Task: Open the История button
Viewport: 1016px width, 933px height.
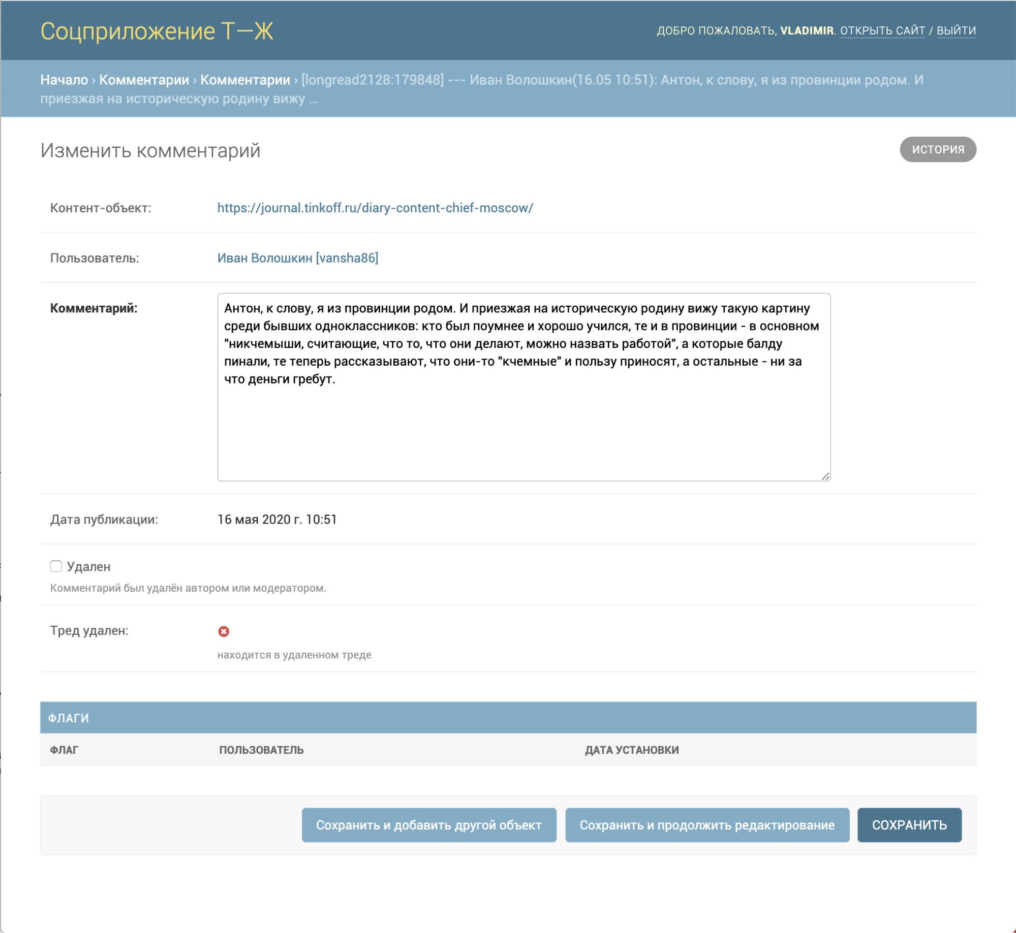Action: [x=938, y=149]
